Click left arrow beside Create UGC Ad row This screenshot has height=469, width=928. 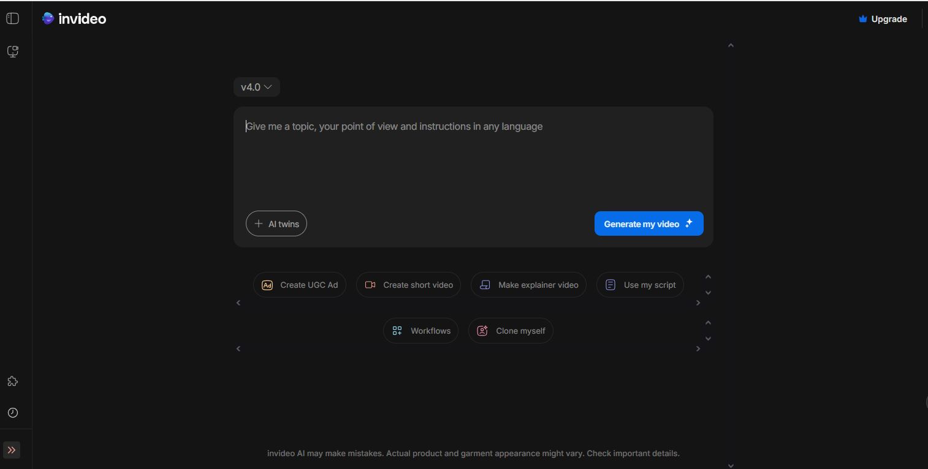238,303
